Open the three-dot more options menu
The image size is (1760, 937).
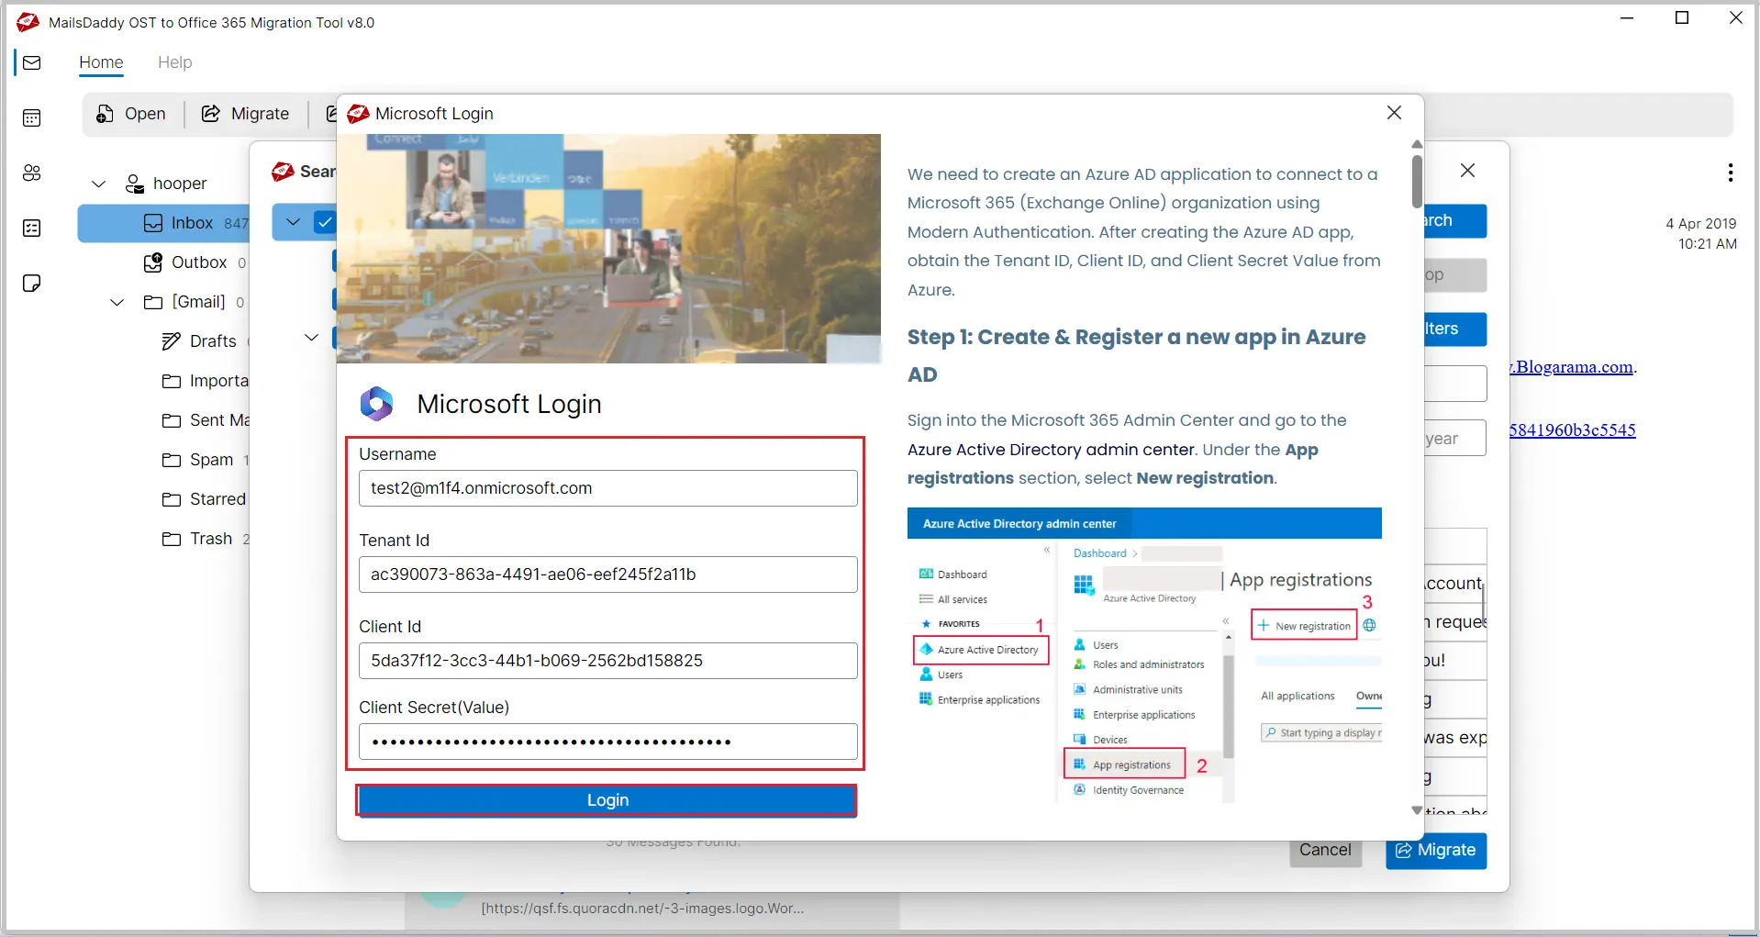pyautogui.click(x=1730, y=173)
